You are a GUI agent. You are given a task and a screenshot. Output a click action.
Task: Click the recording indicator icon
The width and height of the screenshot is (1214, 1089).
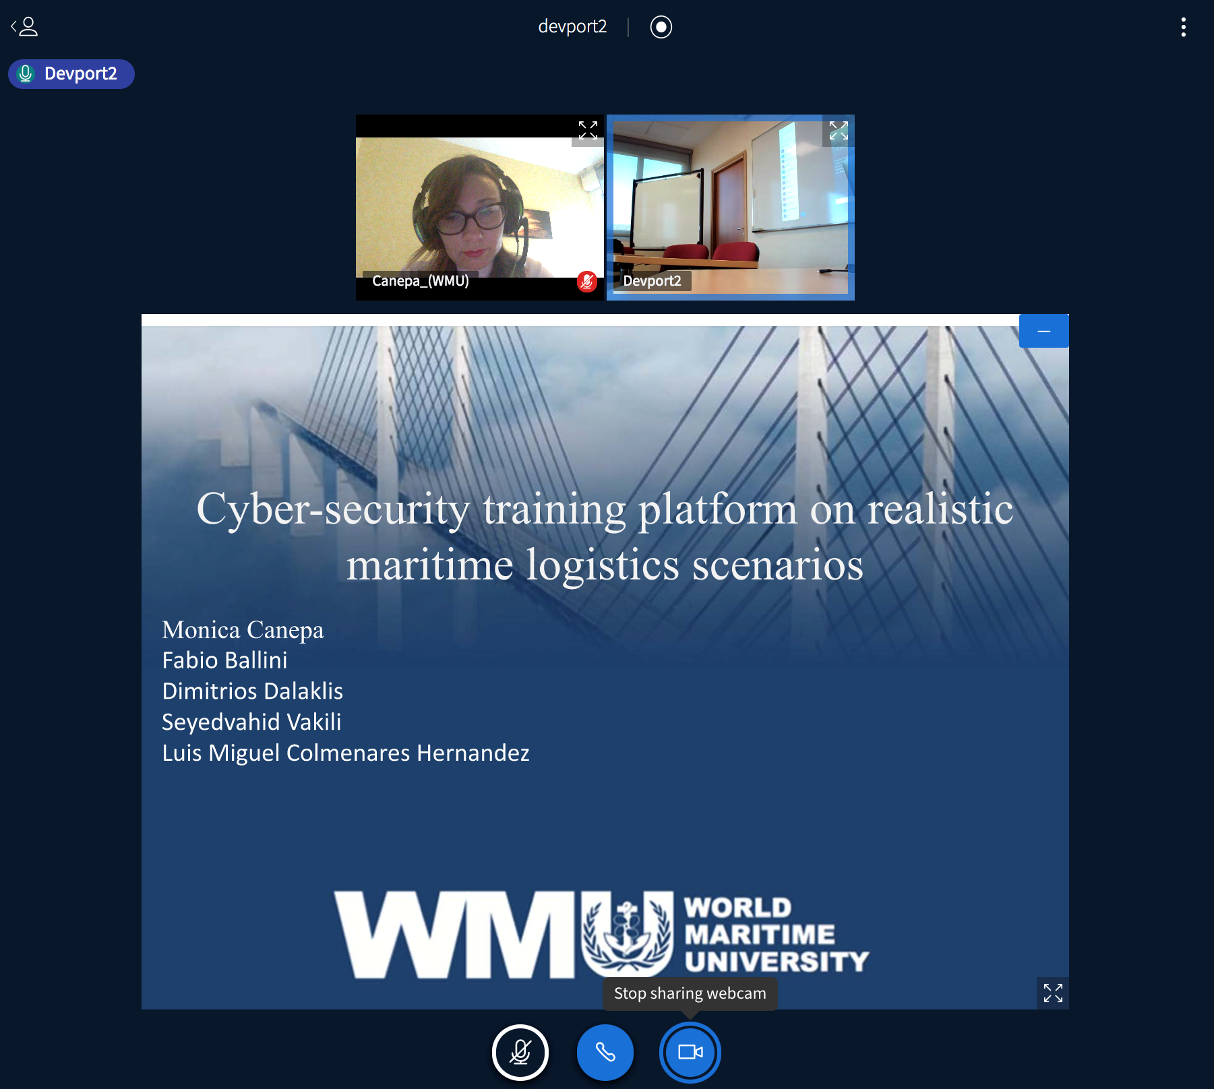(661, 27)
